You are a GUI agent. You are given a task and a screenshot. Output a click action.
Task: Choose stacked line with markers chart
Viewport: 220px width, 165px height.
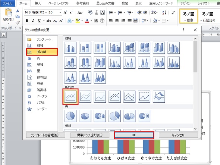129,96
